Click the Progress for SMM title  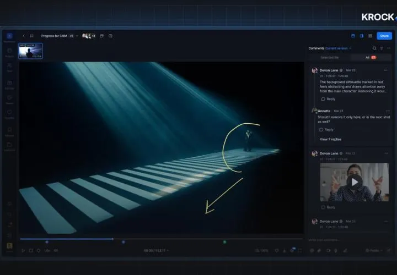(x=54, y=36)
